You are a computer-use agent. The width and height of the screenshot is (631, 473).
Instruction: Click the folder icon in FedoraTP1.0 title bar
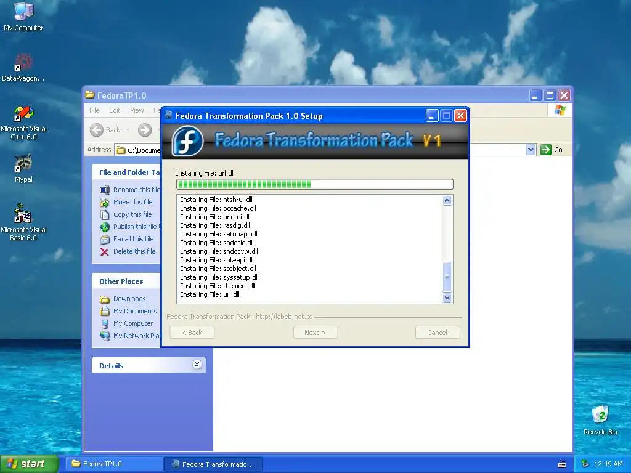click(x=90, y=95)
